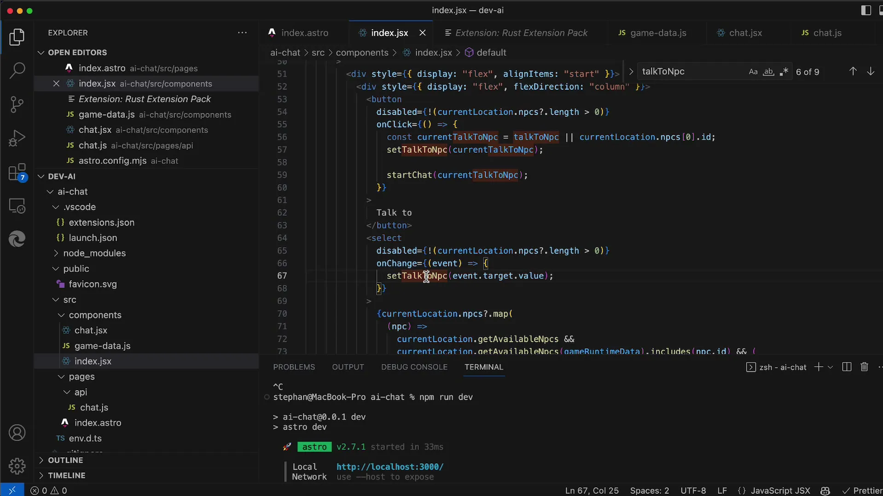The image size is (883, 496).
Task: Open Extensions view with 7 badge
Action: point(17,173)
